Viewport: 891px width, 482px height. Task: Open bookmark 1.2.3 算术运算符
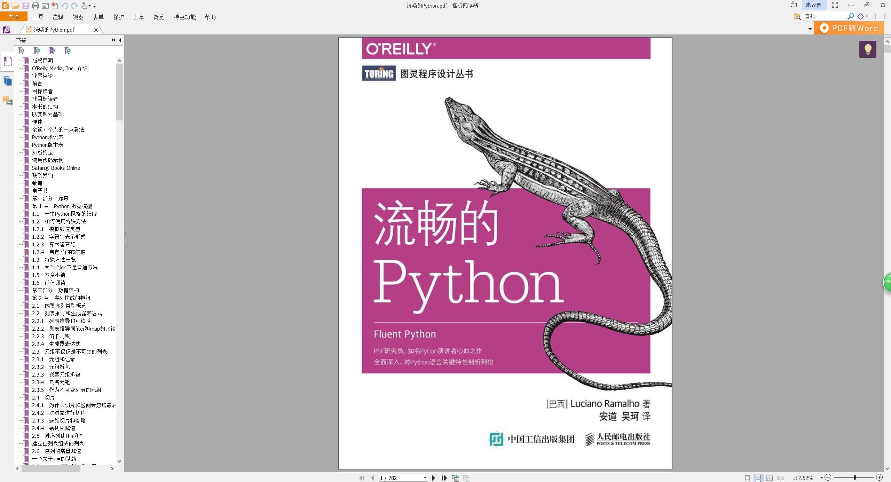[x=54, y=244]
